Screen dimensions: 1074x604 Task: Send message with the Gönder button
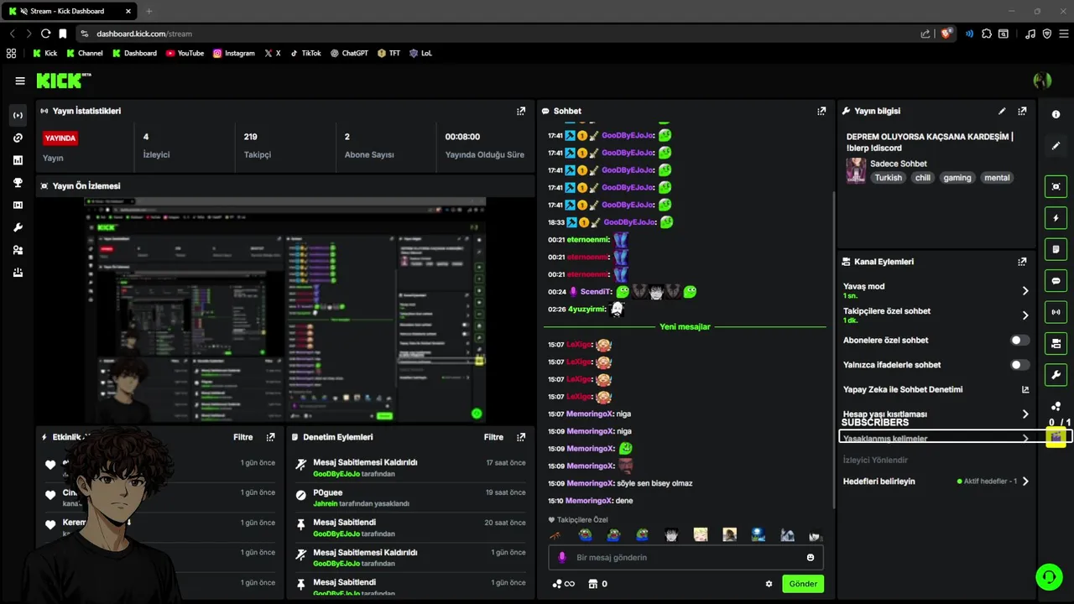click(x=803, y=584)
